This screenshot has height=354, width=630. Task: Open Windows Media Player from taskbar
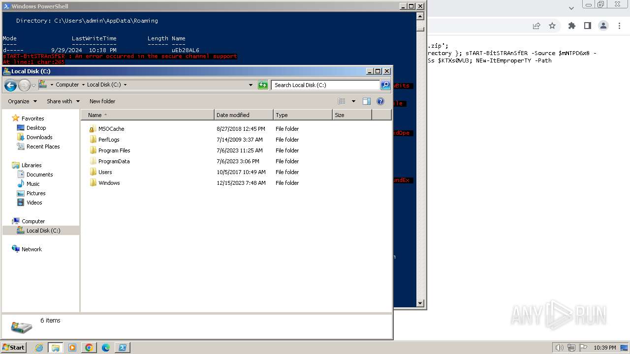click(x=72, y=348)
